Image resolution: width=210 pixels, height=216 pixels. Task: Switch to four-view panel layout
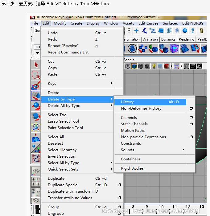(x=36, y=182)
